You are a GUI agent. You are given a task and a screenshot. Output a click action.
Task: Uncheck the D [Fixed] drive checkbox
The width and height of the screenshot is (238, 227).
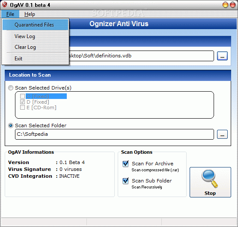click(22, 102)
